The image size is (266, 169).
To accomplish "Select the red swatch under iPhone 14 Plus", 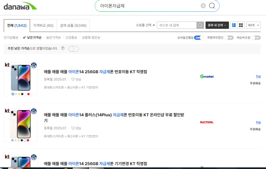I will 28,140.
